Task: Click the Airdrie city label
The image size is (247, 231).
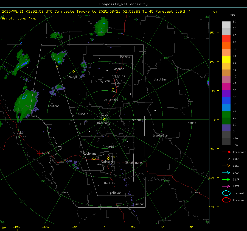Action: (108, 147)
